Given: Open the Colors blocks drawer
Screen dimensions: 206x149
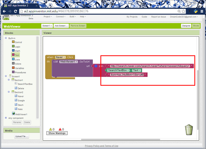Looking at the screenshot, I should (16, 64).
